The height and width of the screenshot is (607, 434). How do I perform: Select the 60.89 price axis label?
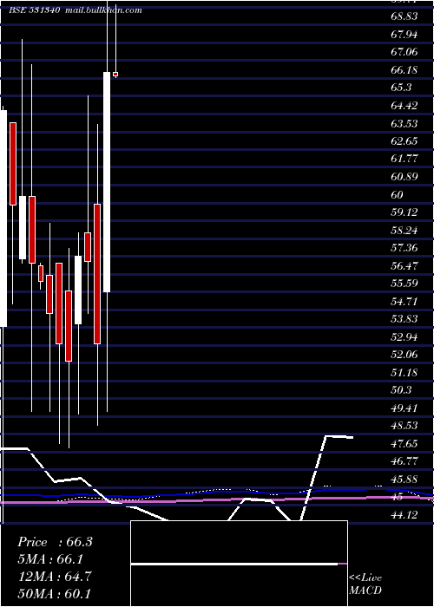[x=404, y=177]
